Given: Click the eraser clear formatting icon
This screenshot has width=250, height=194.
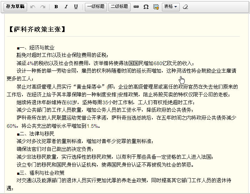Looking at the screenshot, I should pyautogui.click(x=185, y=7).
